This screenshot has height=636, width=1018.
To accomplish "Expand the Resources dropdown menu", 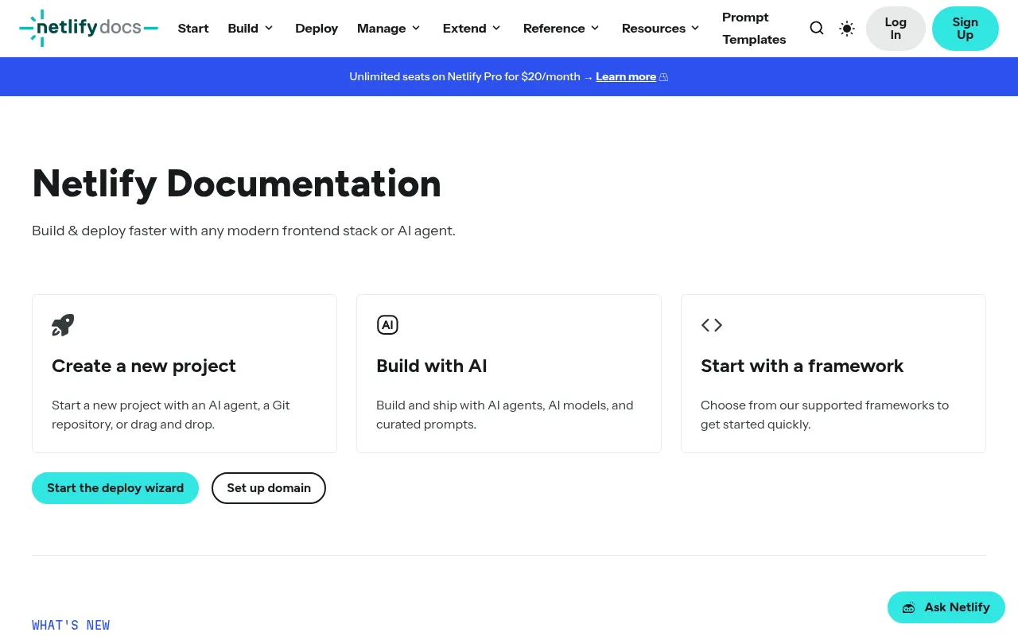I will (661, 29).
